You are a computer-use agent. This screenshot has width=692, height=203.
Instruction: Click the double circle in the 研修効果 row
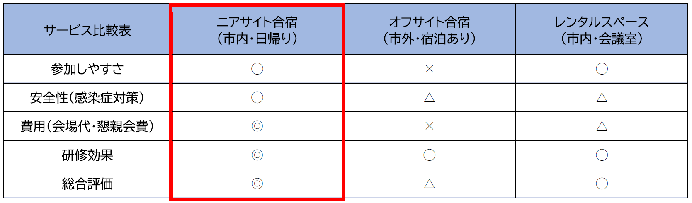257,155
